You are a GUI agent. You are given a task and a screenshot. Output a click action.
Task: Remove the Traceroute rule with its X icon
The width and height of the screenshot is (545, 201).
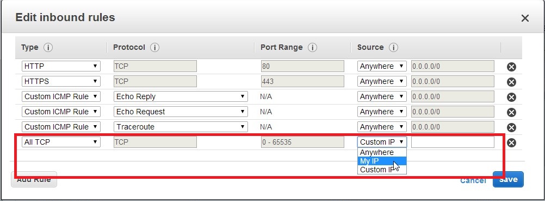[x=511, y=127]
